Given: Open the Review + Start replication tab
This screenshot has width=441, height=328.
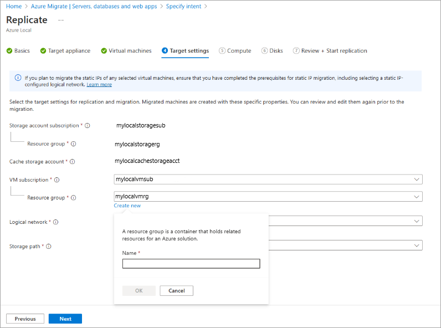Looking at the screenshot, I should pyautogui.click(x=330, y=51).
